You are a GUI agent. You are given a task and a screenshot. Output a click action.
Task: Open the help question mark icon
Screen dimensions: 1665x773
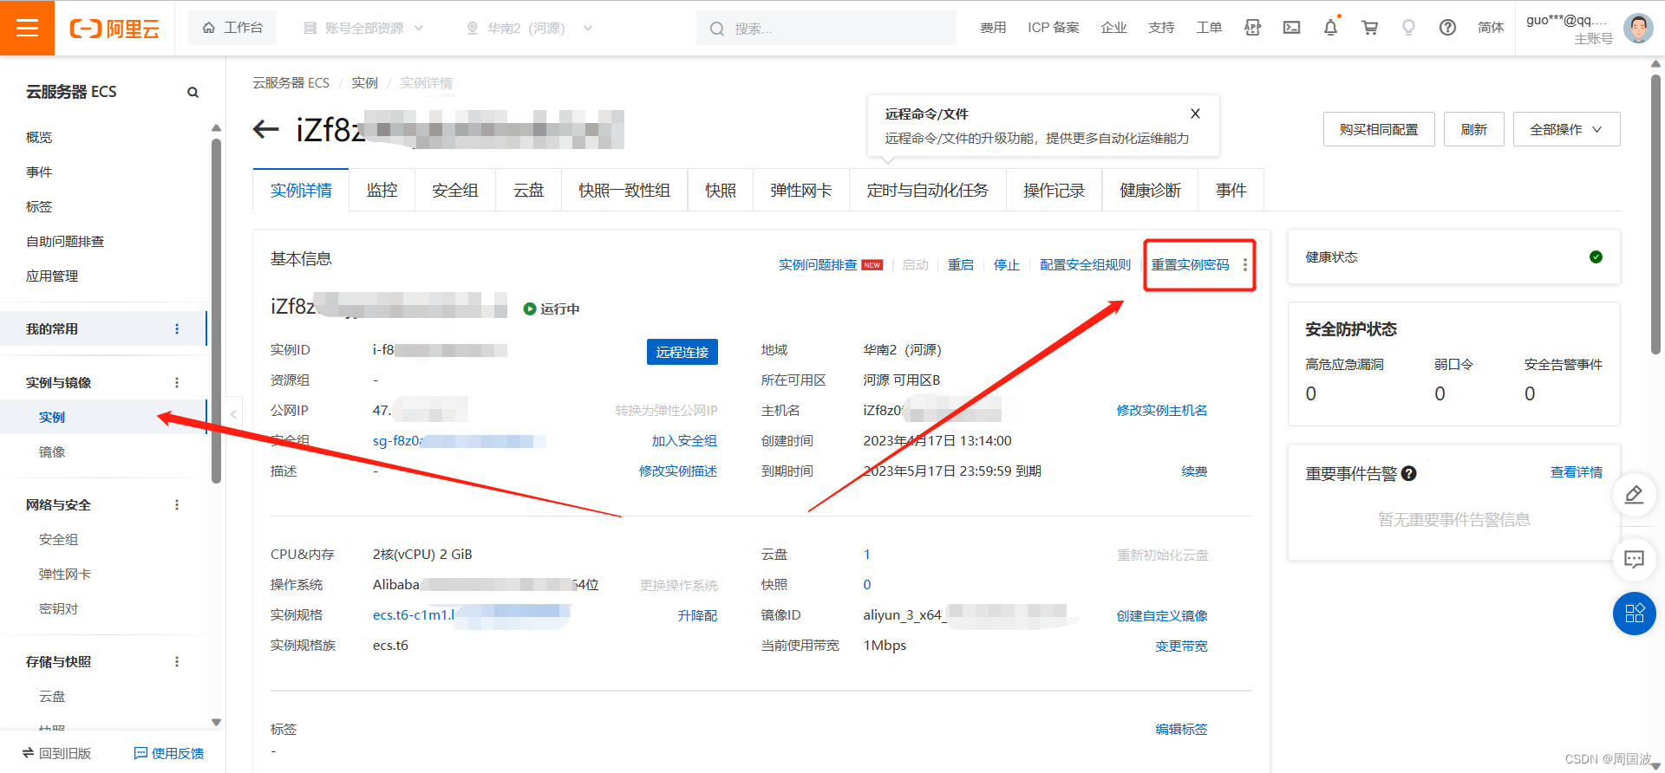(x=1447, y=28)
